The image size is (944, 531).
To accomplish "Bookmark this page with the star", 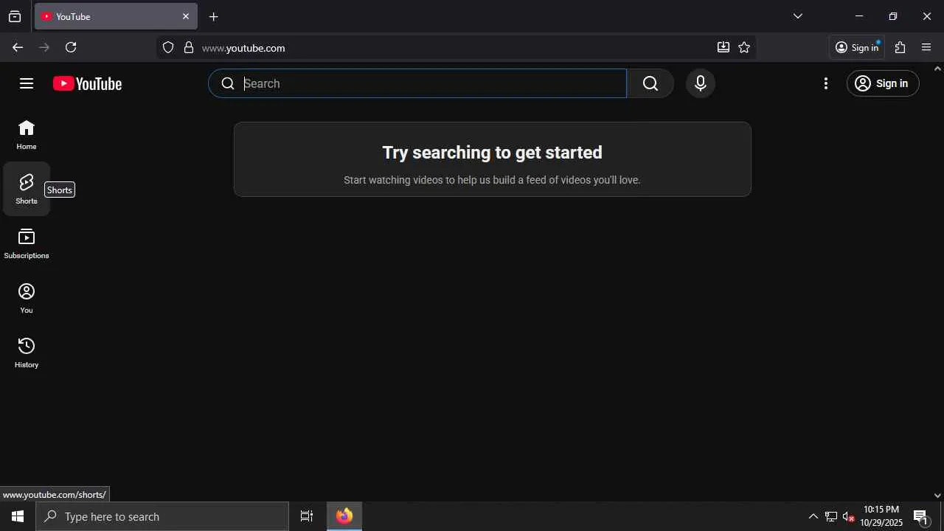I will click(x=744, y=47).
